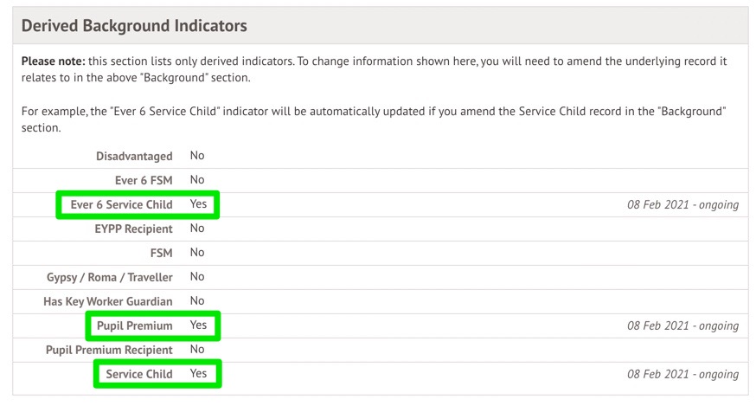Open the Ever 6 Service Child row
This screenshot has width=756, height=406.
[122, 204]
